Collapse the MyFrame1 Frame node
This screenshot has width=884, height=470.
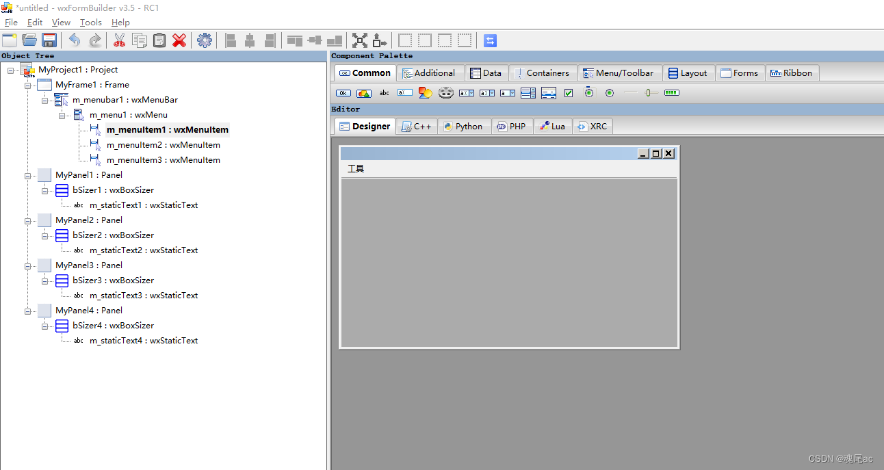tap(27, 84)
